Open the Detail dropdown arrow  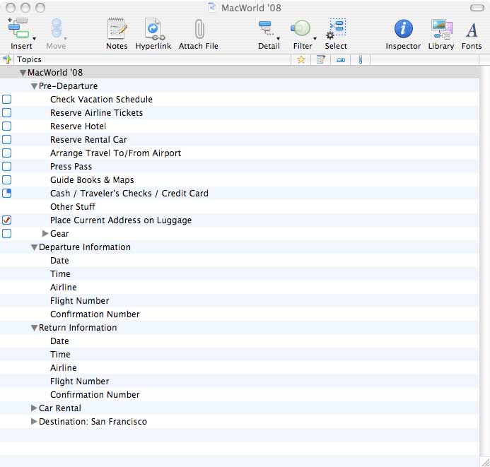[278, 39]
